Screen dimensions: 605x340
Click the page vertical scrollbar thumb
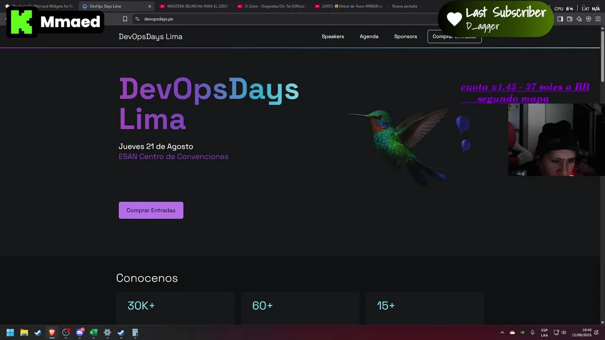602,56
